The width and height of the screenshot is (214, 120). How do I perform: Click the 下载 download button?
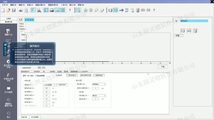coord(163,67)
